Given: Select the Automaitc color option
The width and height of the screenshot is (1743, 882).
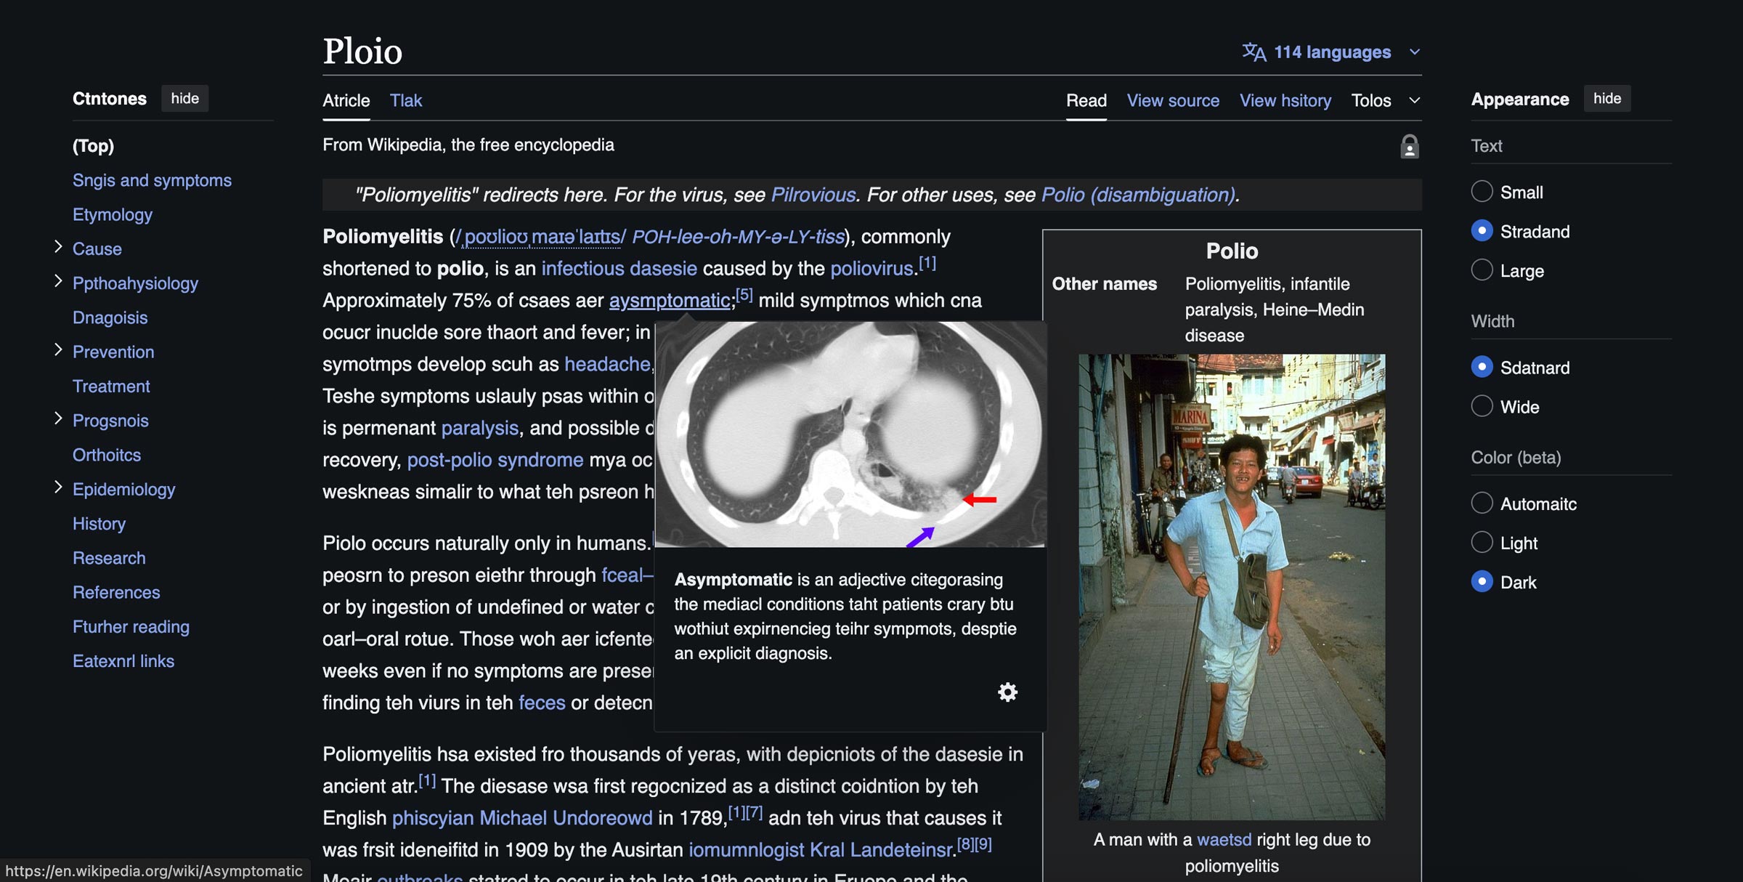Looking at the screenshot, I should tap(1482, 503).
